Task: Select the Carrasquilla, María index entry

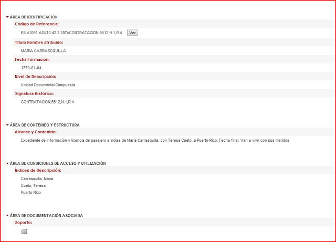Action: (37, 179)
